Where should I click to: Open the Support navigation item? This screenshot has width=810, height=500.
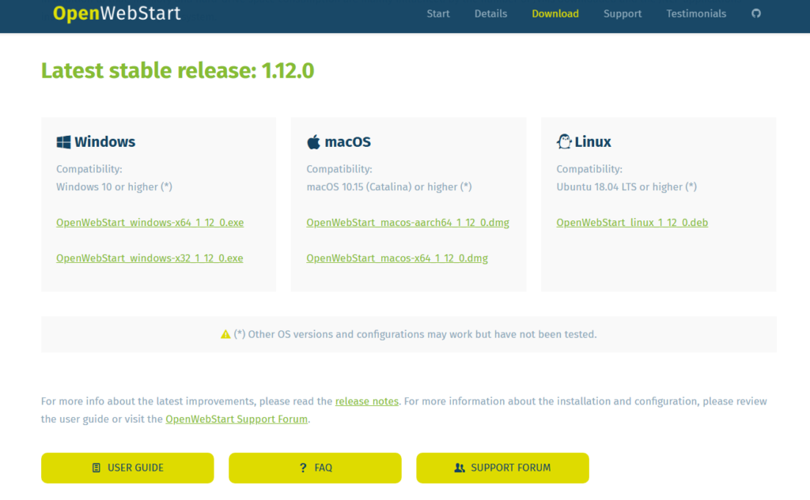pos(623,13)
